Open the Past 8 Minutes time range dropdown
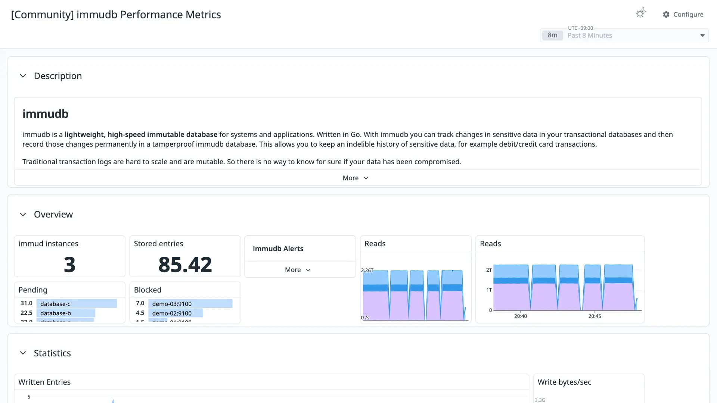 point(624,35)
